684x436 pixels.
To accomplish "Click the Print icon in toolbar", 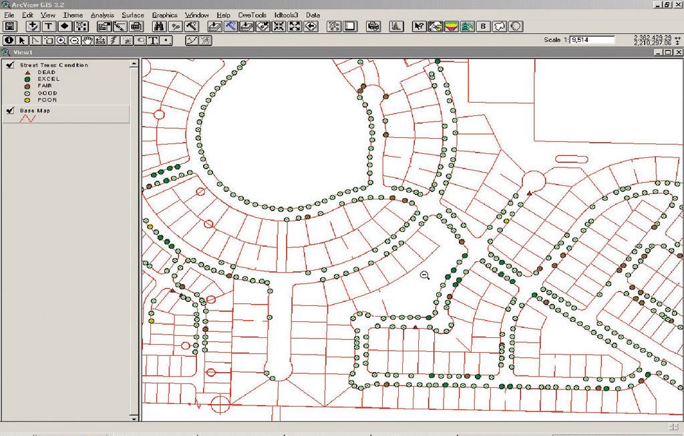I will click(x=373, y=27).
